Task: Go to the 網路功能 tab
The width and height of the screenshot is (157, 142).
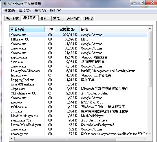Action: [73, 18]
